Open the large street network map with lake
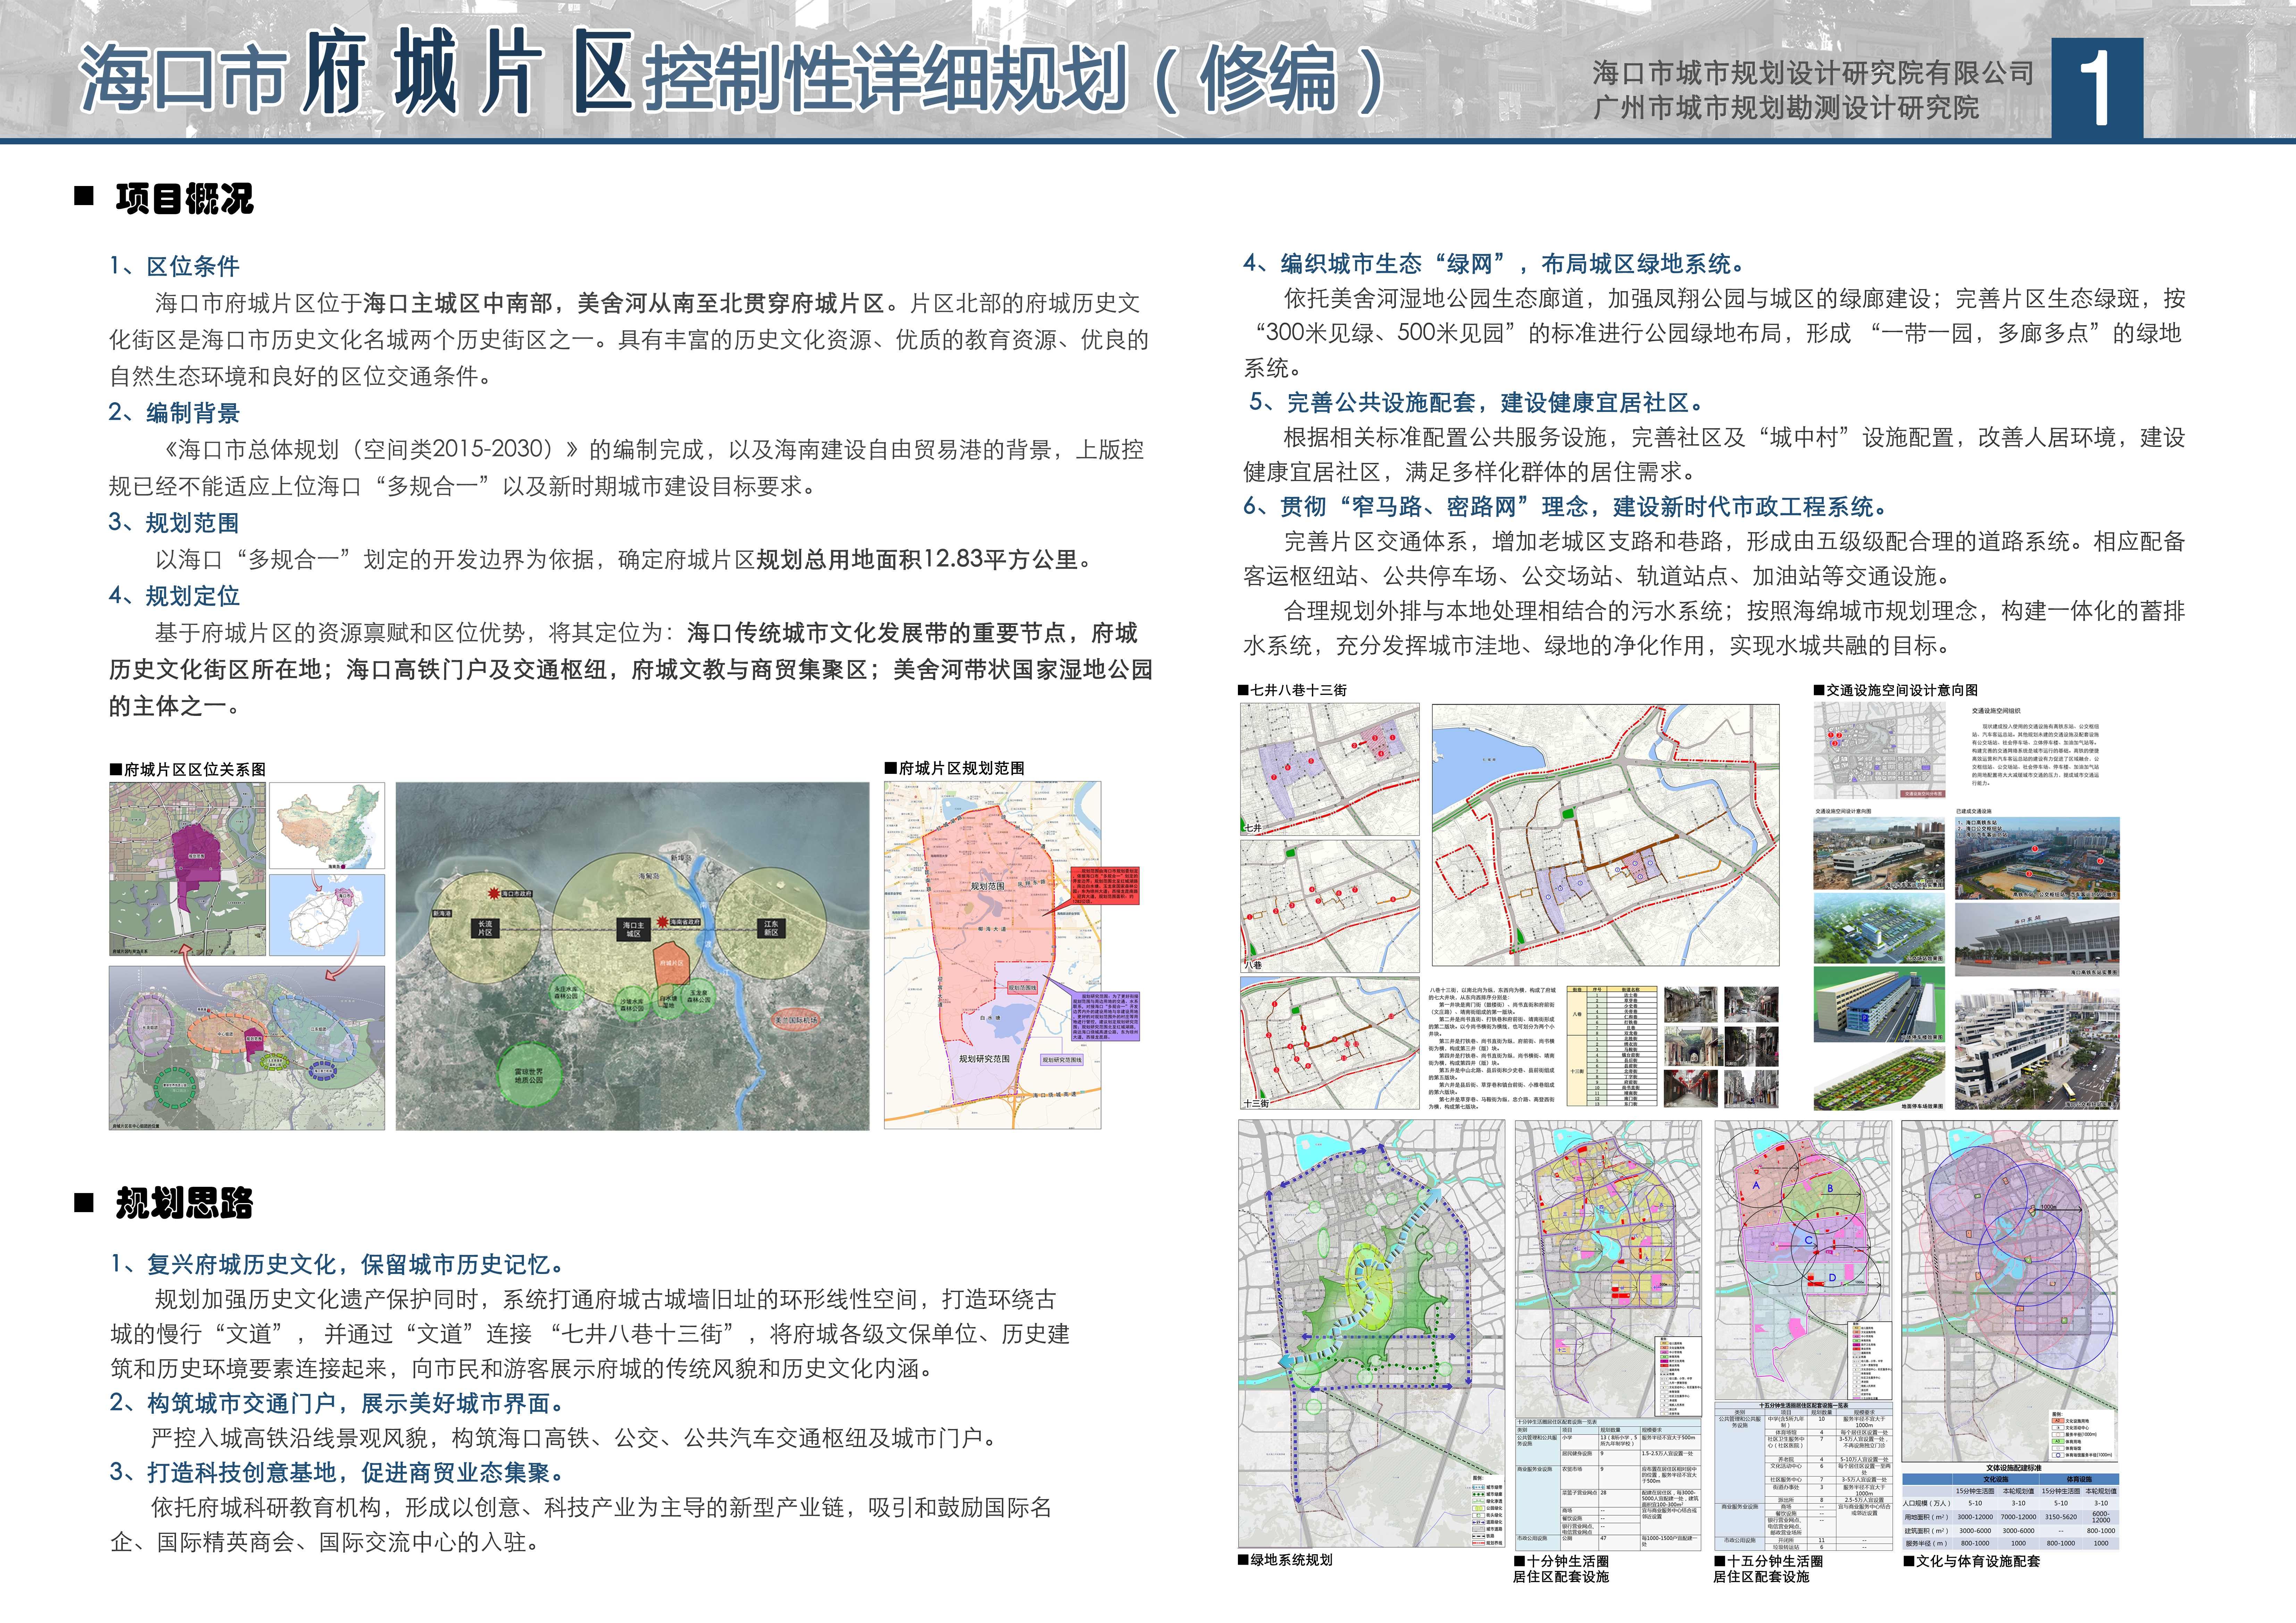This screenshot has height=1623, width=2296. [1606, 835]
